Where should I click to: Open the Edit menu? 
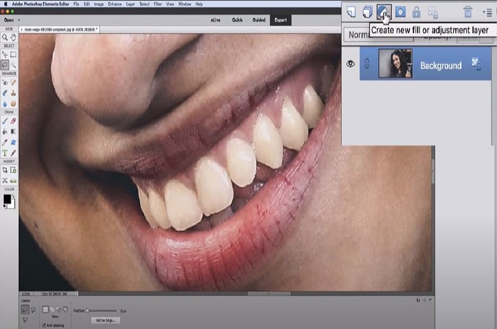(86, 4)
